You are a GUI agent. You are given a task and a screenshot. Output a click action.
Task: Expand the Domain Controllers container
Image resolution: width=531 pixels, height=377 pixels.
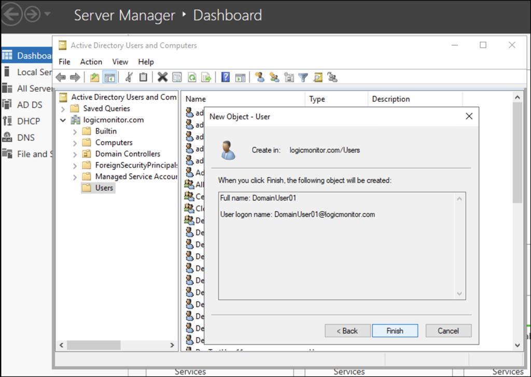pos(75,153)
